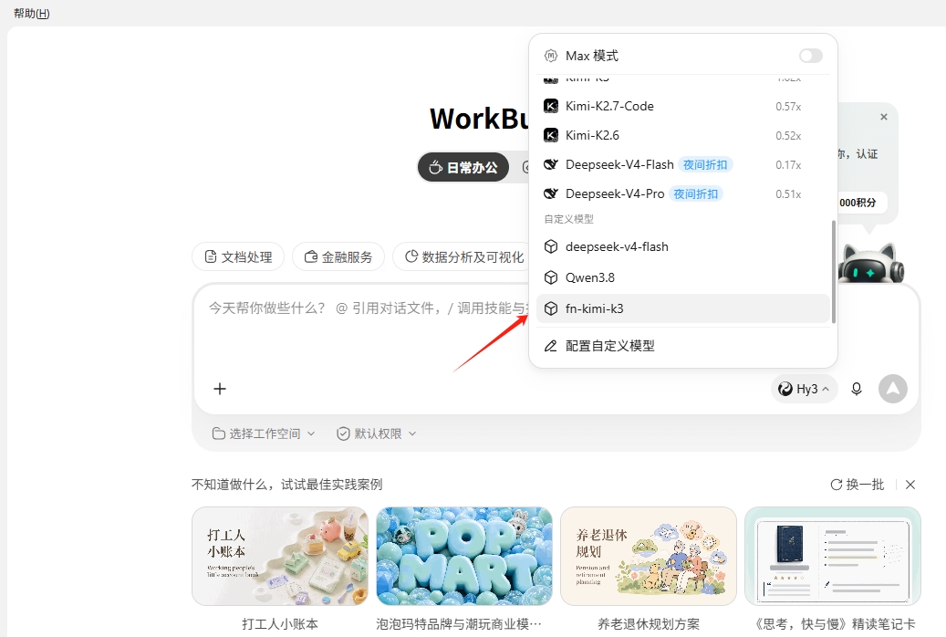Click the robot cat mascot
Viewport: 946px width, 637px height.
point(872,263)
